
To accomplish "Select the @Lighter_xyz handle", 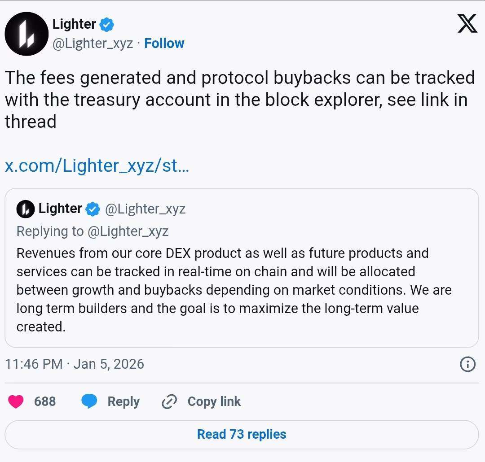I will (x=92, y=43).
